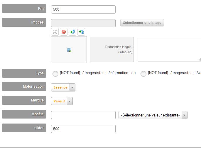Click the text area resize grip corner
The image size is (201, 150).
[x=200, y=60]
